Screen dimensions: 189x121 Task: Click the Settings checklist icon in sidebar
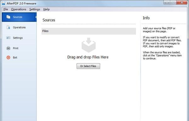(x=8, y=38)
